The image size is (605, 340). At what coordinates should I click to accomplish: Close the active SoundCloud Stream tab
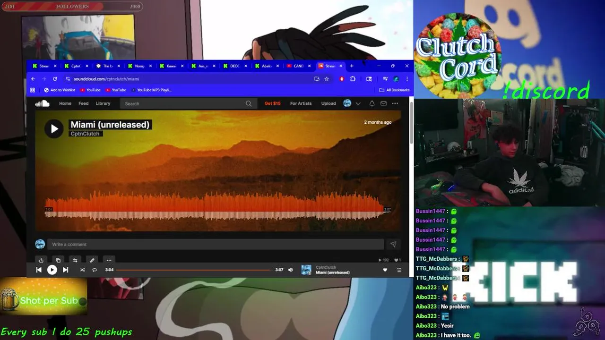click(341, 66)
